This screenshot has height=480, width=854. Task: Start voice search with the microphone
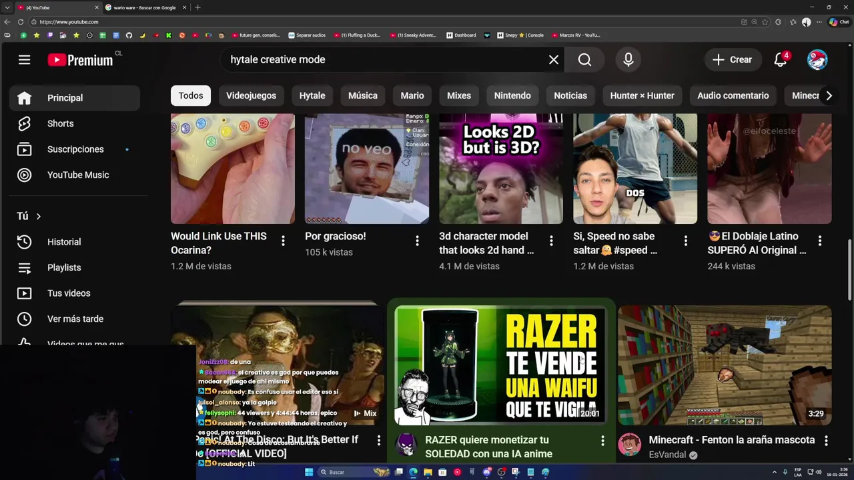point(628,60)
